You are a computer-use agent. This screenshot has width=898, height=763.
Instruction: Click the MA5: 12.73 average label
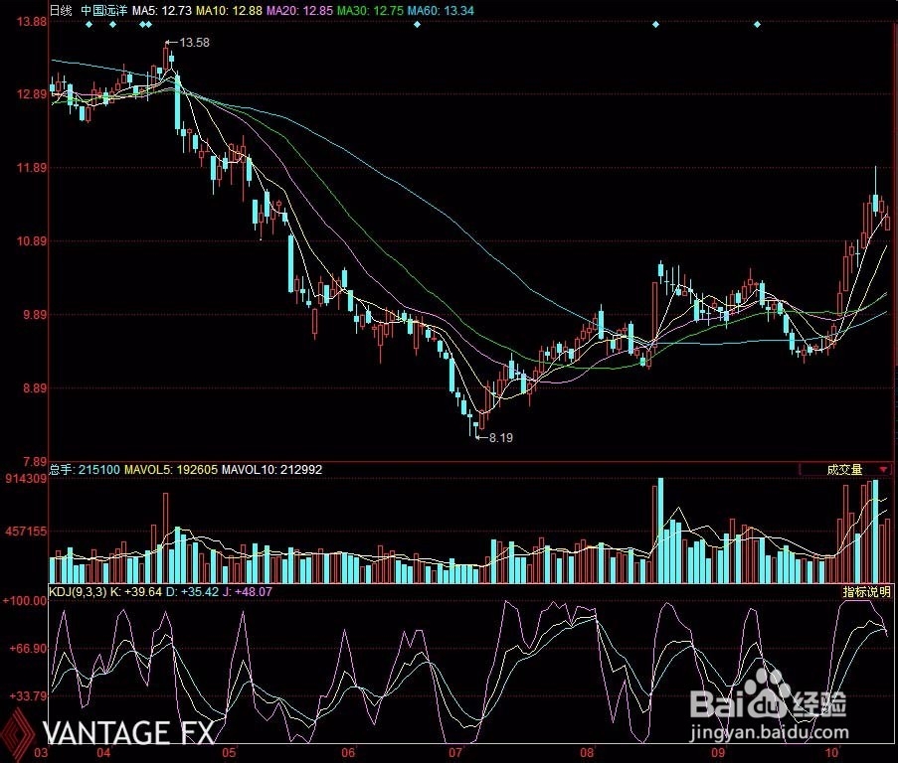tap(162, 10)
